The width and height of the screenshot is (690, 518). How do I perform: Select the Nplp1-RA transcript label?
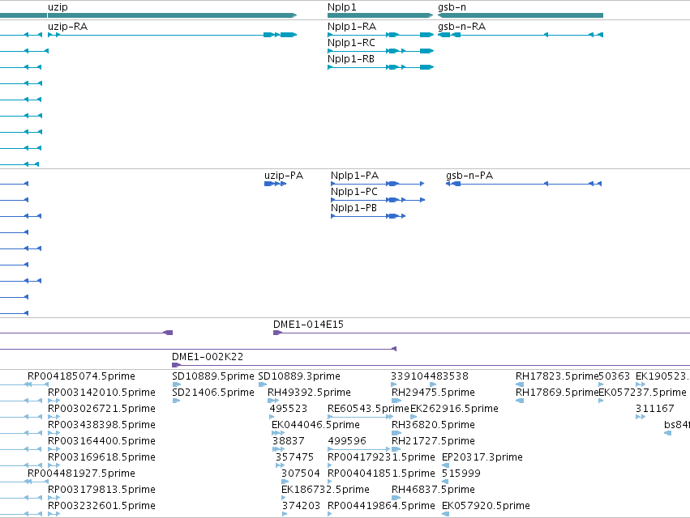click(x=352, y=27)
